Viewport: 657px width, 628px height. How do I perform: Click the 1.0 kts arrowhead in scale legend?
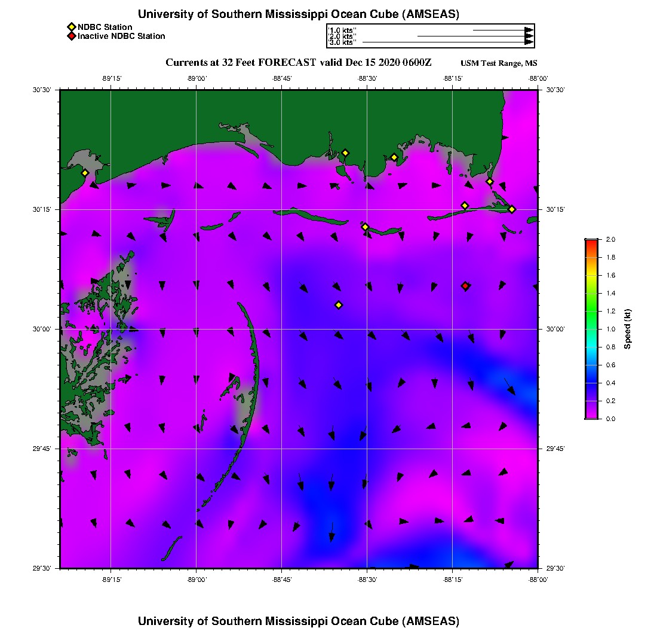529,29
